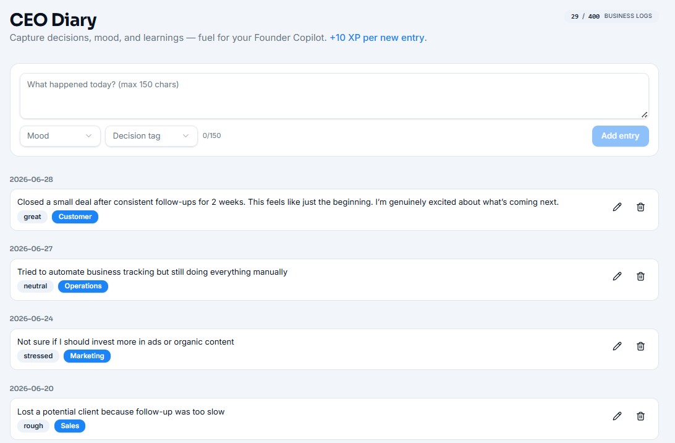Viewport: 675px width, 443px height.
Task: Click the 0/150 character counter
Action: pos(212,135)
